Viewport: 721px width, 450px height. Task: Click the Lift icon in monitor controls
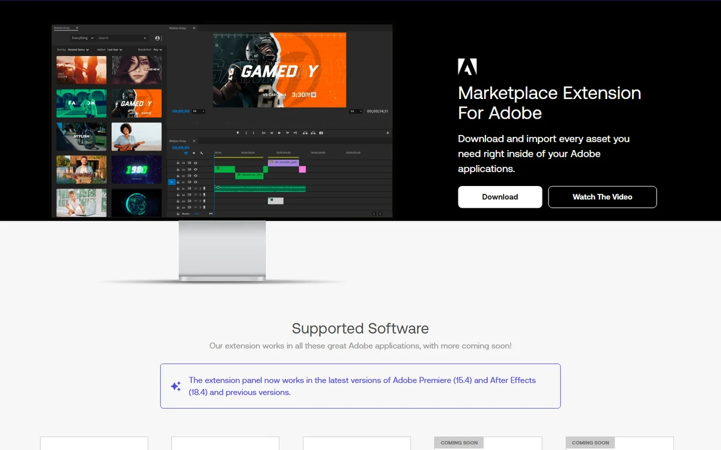(305, 133)
